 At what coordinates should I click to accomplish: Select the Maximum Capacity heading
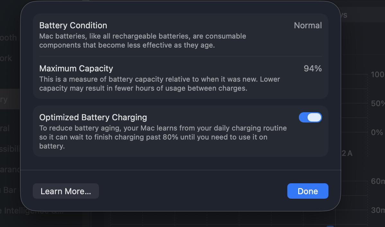click(x=76, y=68)
